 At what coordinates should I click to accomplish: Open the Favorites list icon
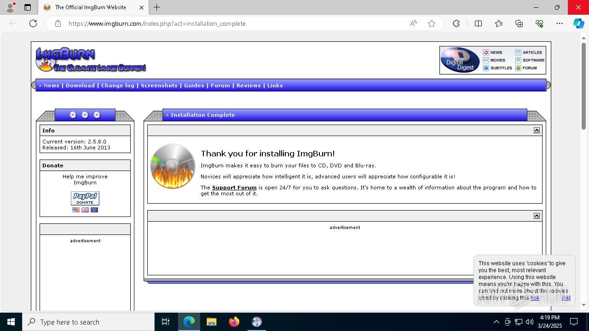click(x=499, y=23)
